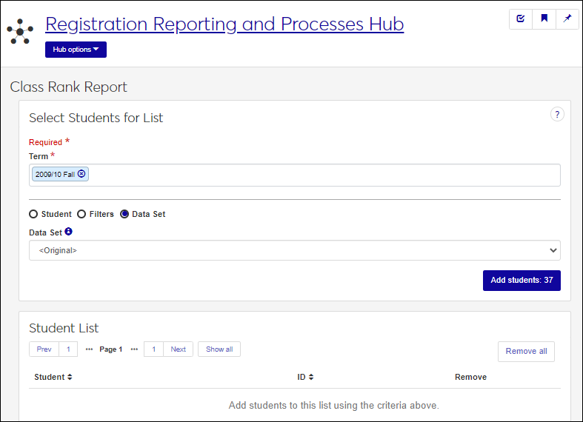
Task: Sort by the Student column
Action: [53, 377]
